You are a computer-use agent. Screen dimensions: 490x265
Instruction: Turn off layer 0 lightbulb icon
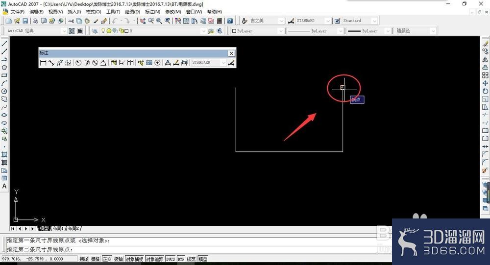[103, 31]
